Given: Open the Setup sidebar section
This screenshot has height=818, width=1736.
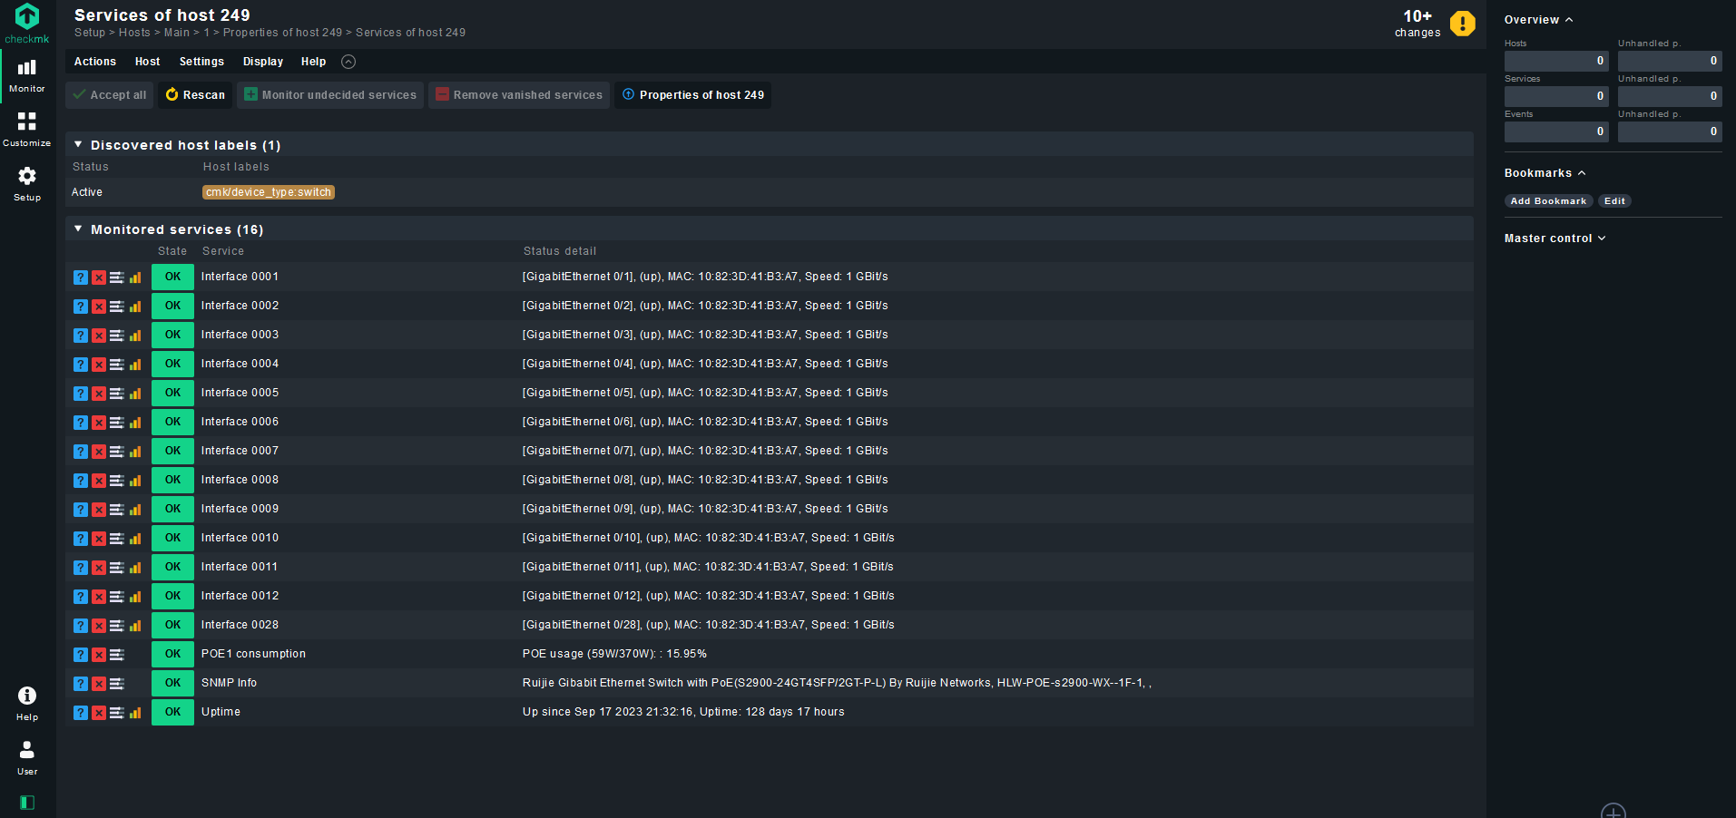Looking at the screenshot, I should pos(26,181).
